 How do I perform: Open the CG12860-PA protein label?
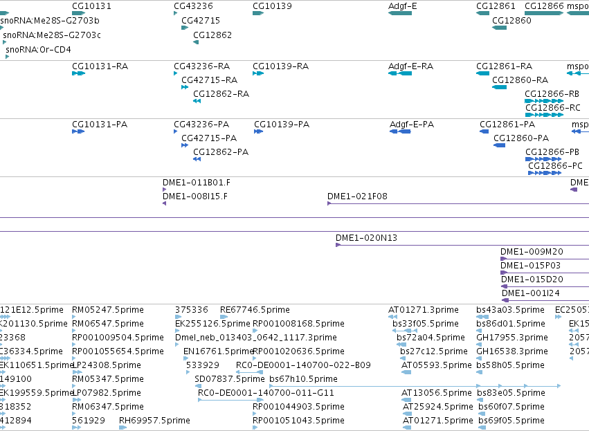(521, 138)
